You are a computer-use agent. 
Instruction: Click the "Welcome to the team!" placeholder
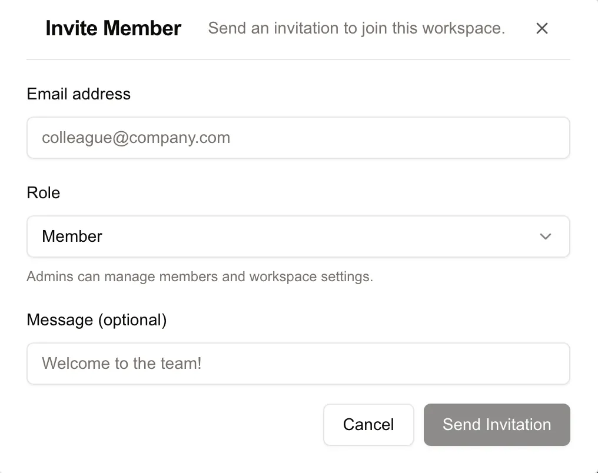[x=122, y=364]
